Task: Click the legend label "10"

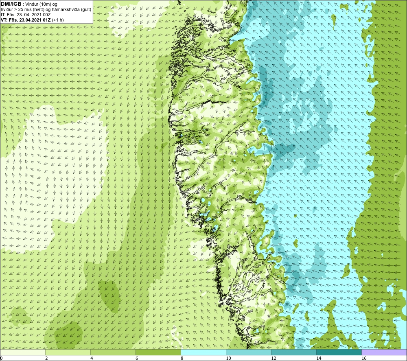Action: [228, 359]
